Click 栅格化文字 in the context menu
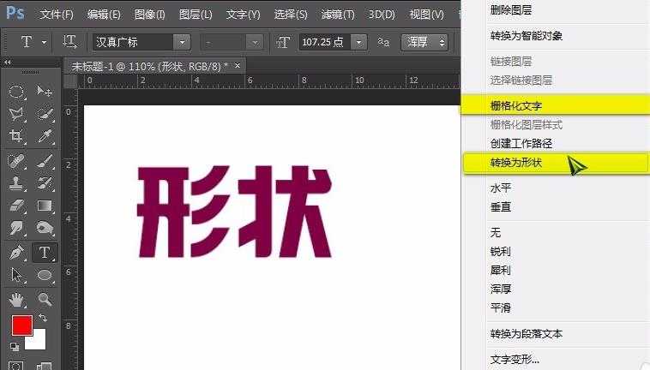650x370 pixels. [x=516, y=105]
